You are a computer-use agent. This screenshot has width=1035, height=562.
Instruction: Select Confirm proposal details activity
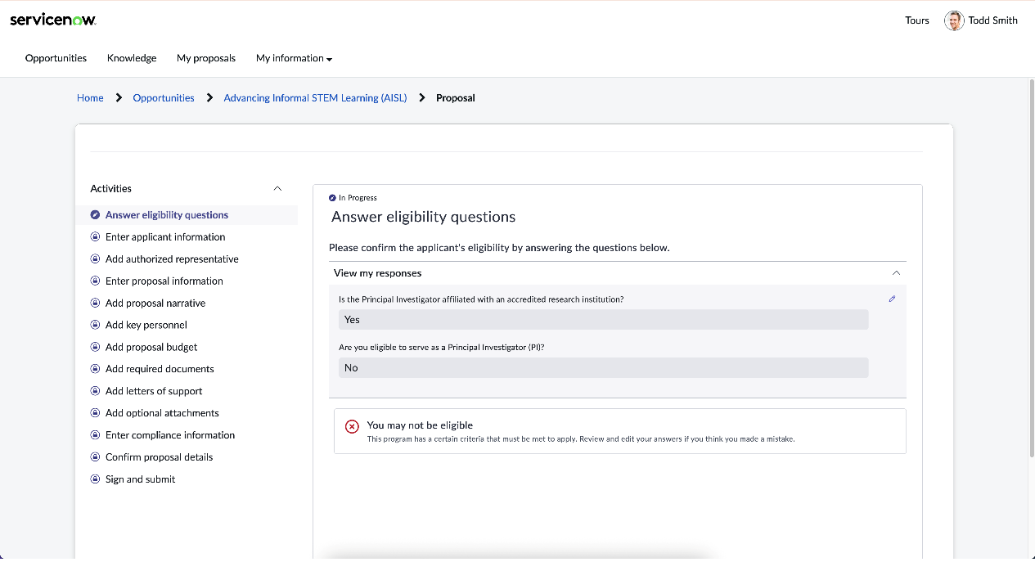[159, 458]
